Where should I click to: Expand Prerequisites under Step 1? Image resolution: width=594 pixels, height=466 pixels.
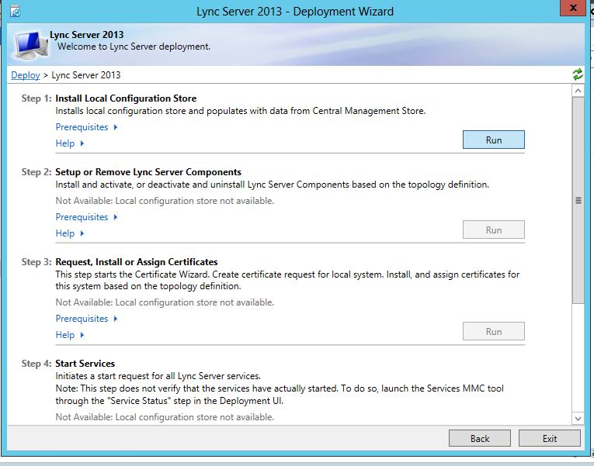tap(86, 127)
